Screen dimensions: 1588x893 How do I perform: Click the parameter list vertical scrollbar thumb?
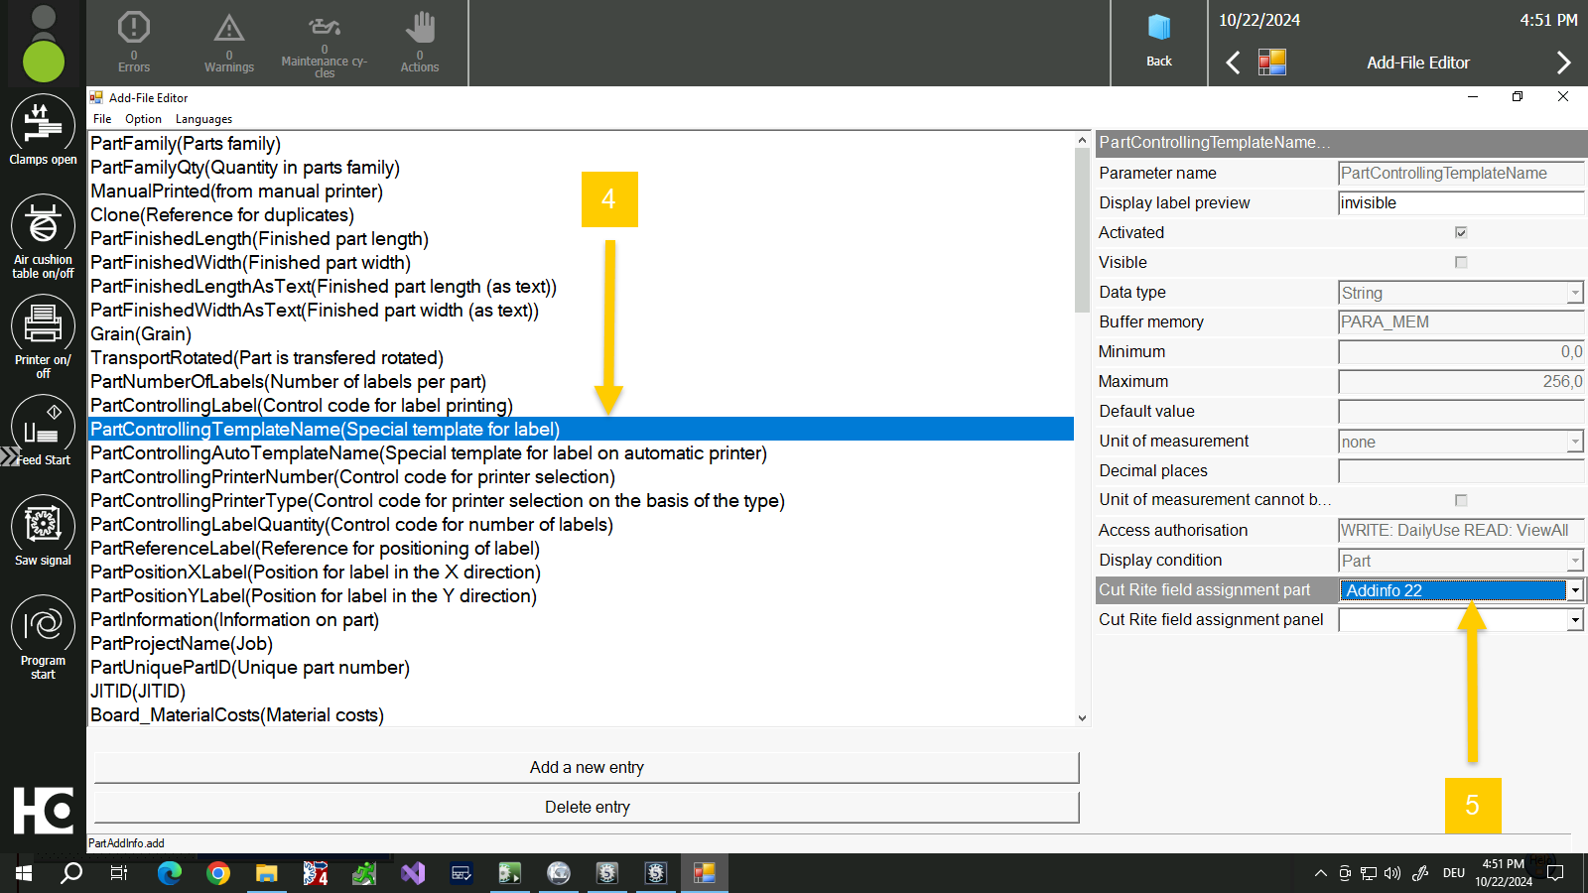pos(1082,229)
